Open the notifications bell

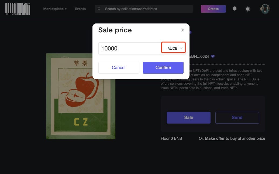(x=235, y=9)
